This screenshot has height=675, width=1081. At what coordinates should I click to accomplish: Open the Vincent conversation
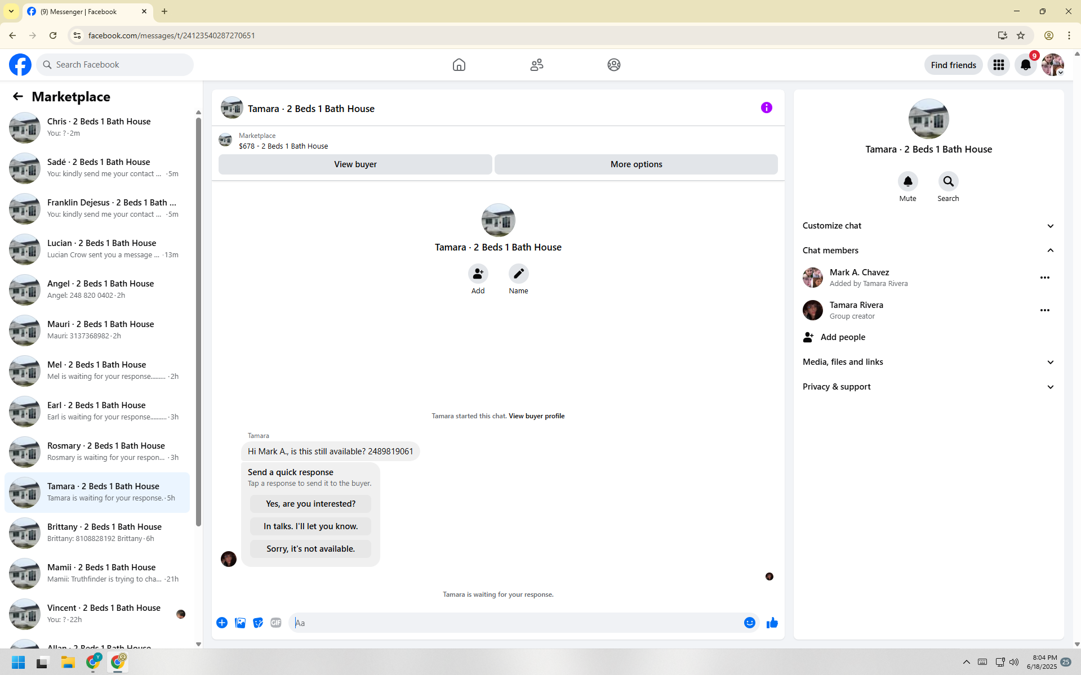click(97, 614)
